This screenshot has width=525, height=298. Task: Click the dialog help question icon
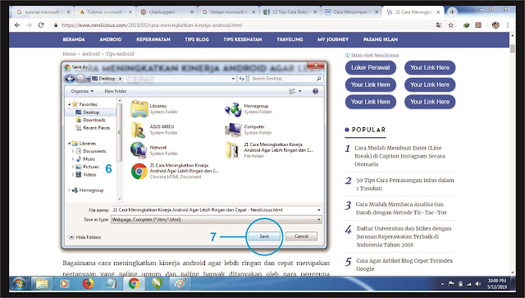point(315,91)
